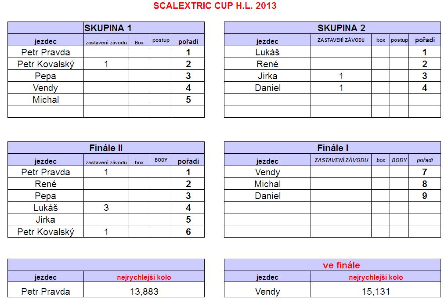448x307 pixels.
Task: Click the postup column header in SKUPINA 1
Action: tap(161, 40)
